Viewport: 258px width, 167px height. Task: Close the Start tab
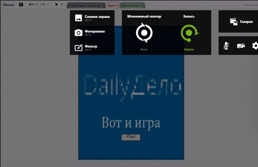click(x=117, y=6)
